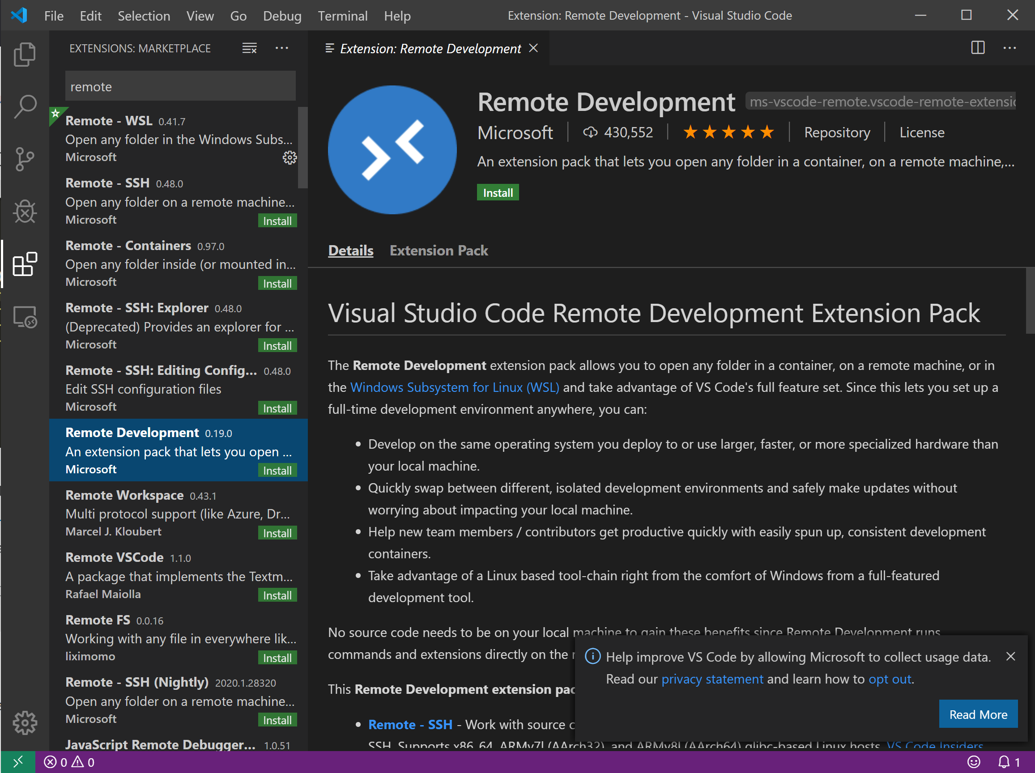This screenshot has width=1035, height=773.
Task: Open the Search view icon
Action: point(24,107)
